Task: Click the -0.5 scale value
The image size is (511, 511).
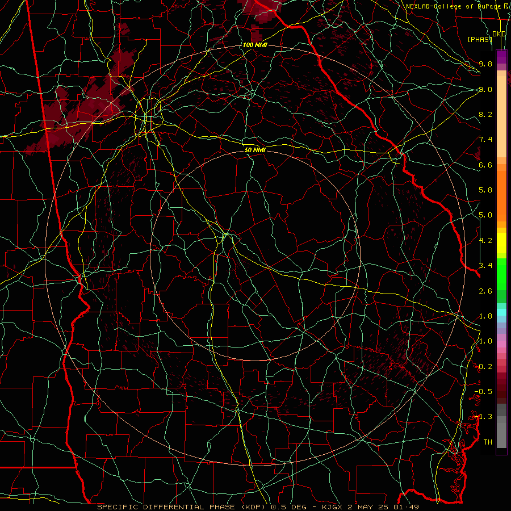Action: pos(483,392)
